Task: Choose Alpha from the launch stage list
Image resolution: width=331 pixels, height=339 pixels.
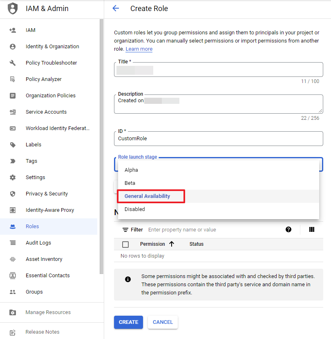Action: 132,170
